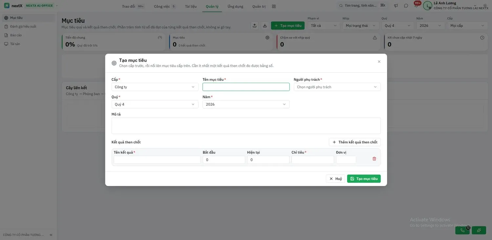Click into the Mô tả text area
Image resolution: width=492 pixels, height=240 pixels.
246,126
